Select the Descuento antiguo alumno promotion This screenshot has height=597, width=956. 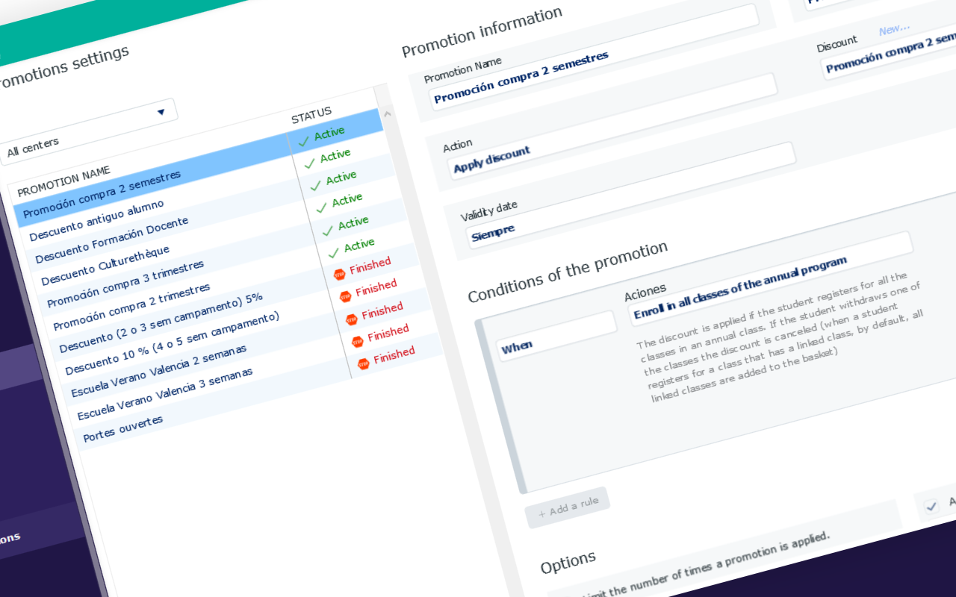pos(97,221)
